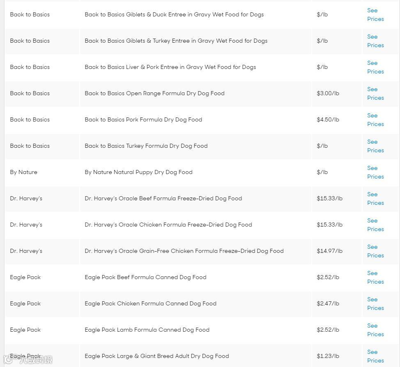Click Eagle Pack brand in Beef Formula row
The width and height of the screenshot is (400, 367).
tap(25, 277)
